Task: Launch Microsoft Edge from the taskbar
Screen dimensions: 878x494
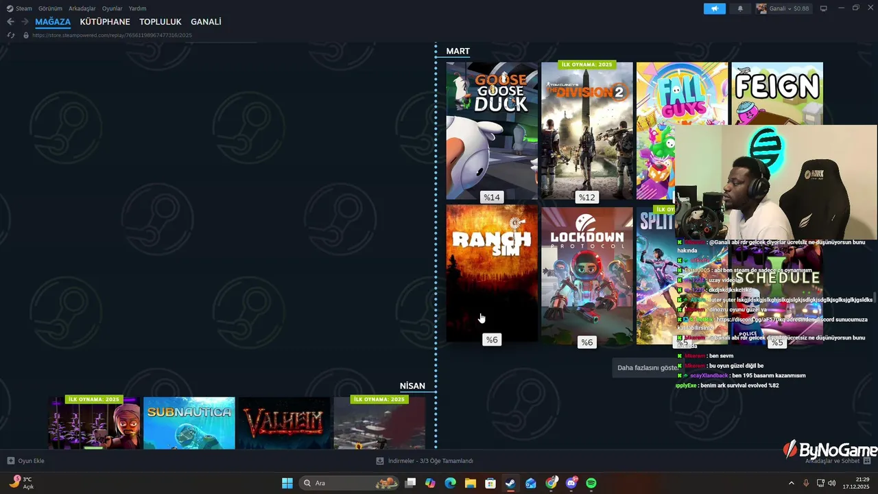Action: (x=450, y=483)
